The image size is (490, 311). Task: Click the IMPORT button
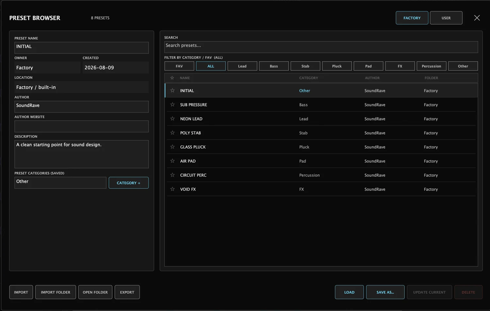click(x=21, y=292)
